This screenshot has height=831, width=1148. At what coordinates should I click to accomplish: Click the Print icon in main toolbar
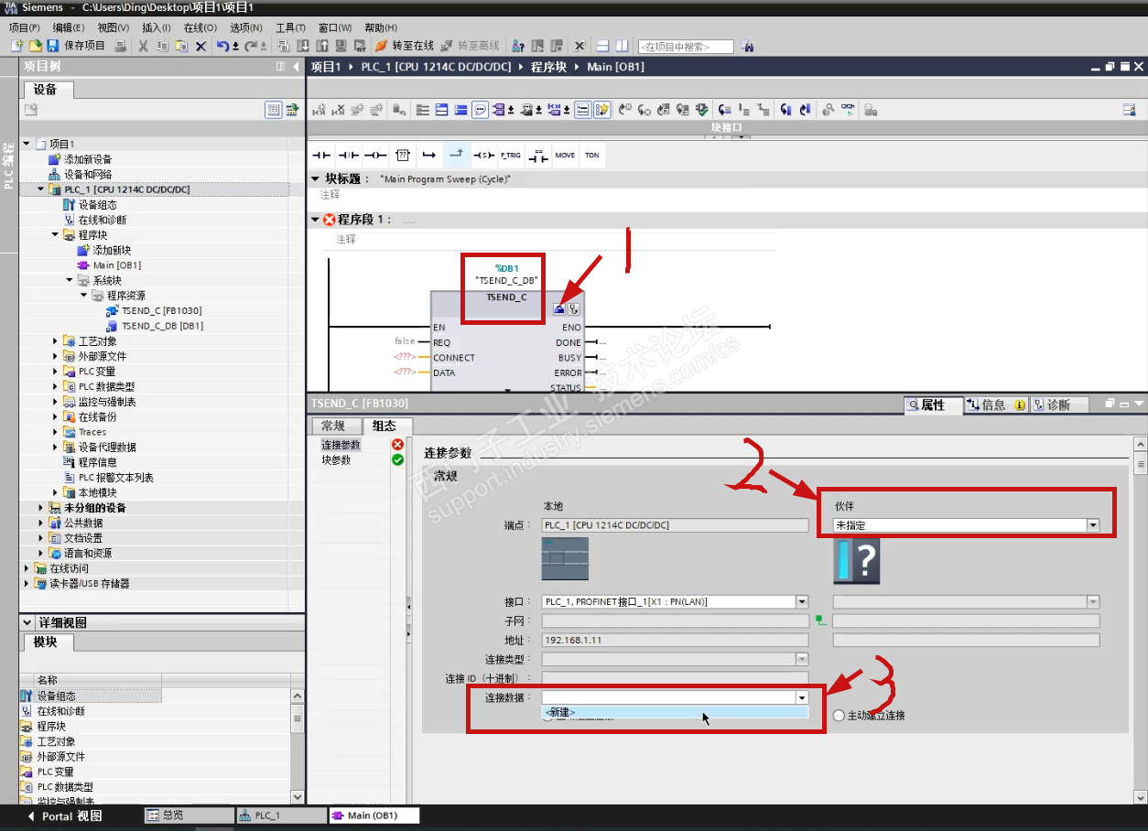coord(120,46)
